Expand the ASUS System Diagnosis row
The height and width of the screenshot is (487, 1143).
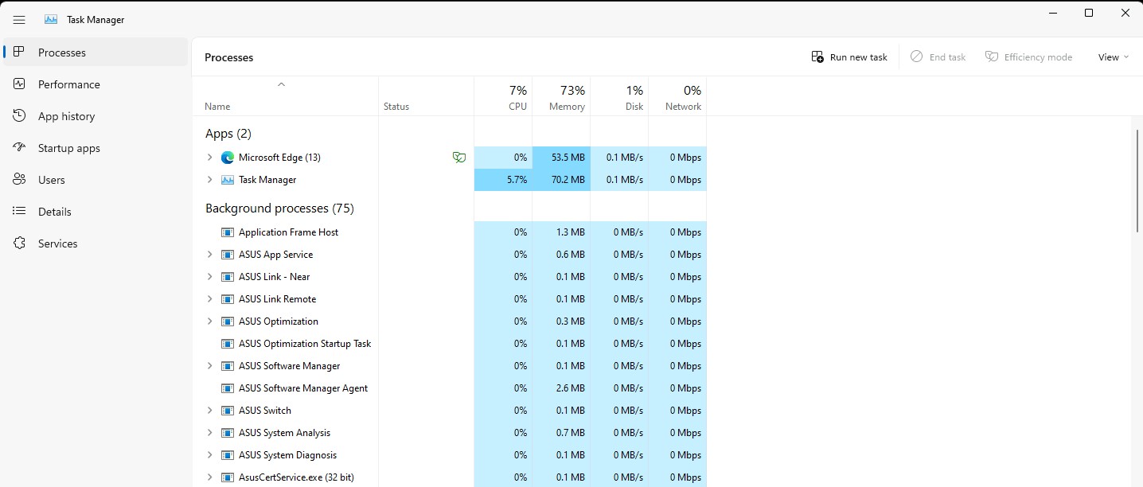210,455
